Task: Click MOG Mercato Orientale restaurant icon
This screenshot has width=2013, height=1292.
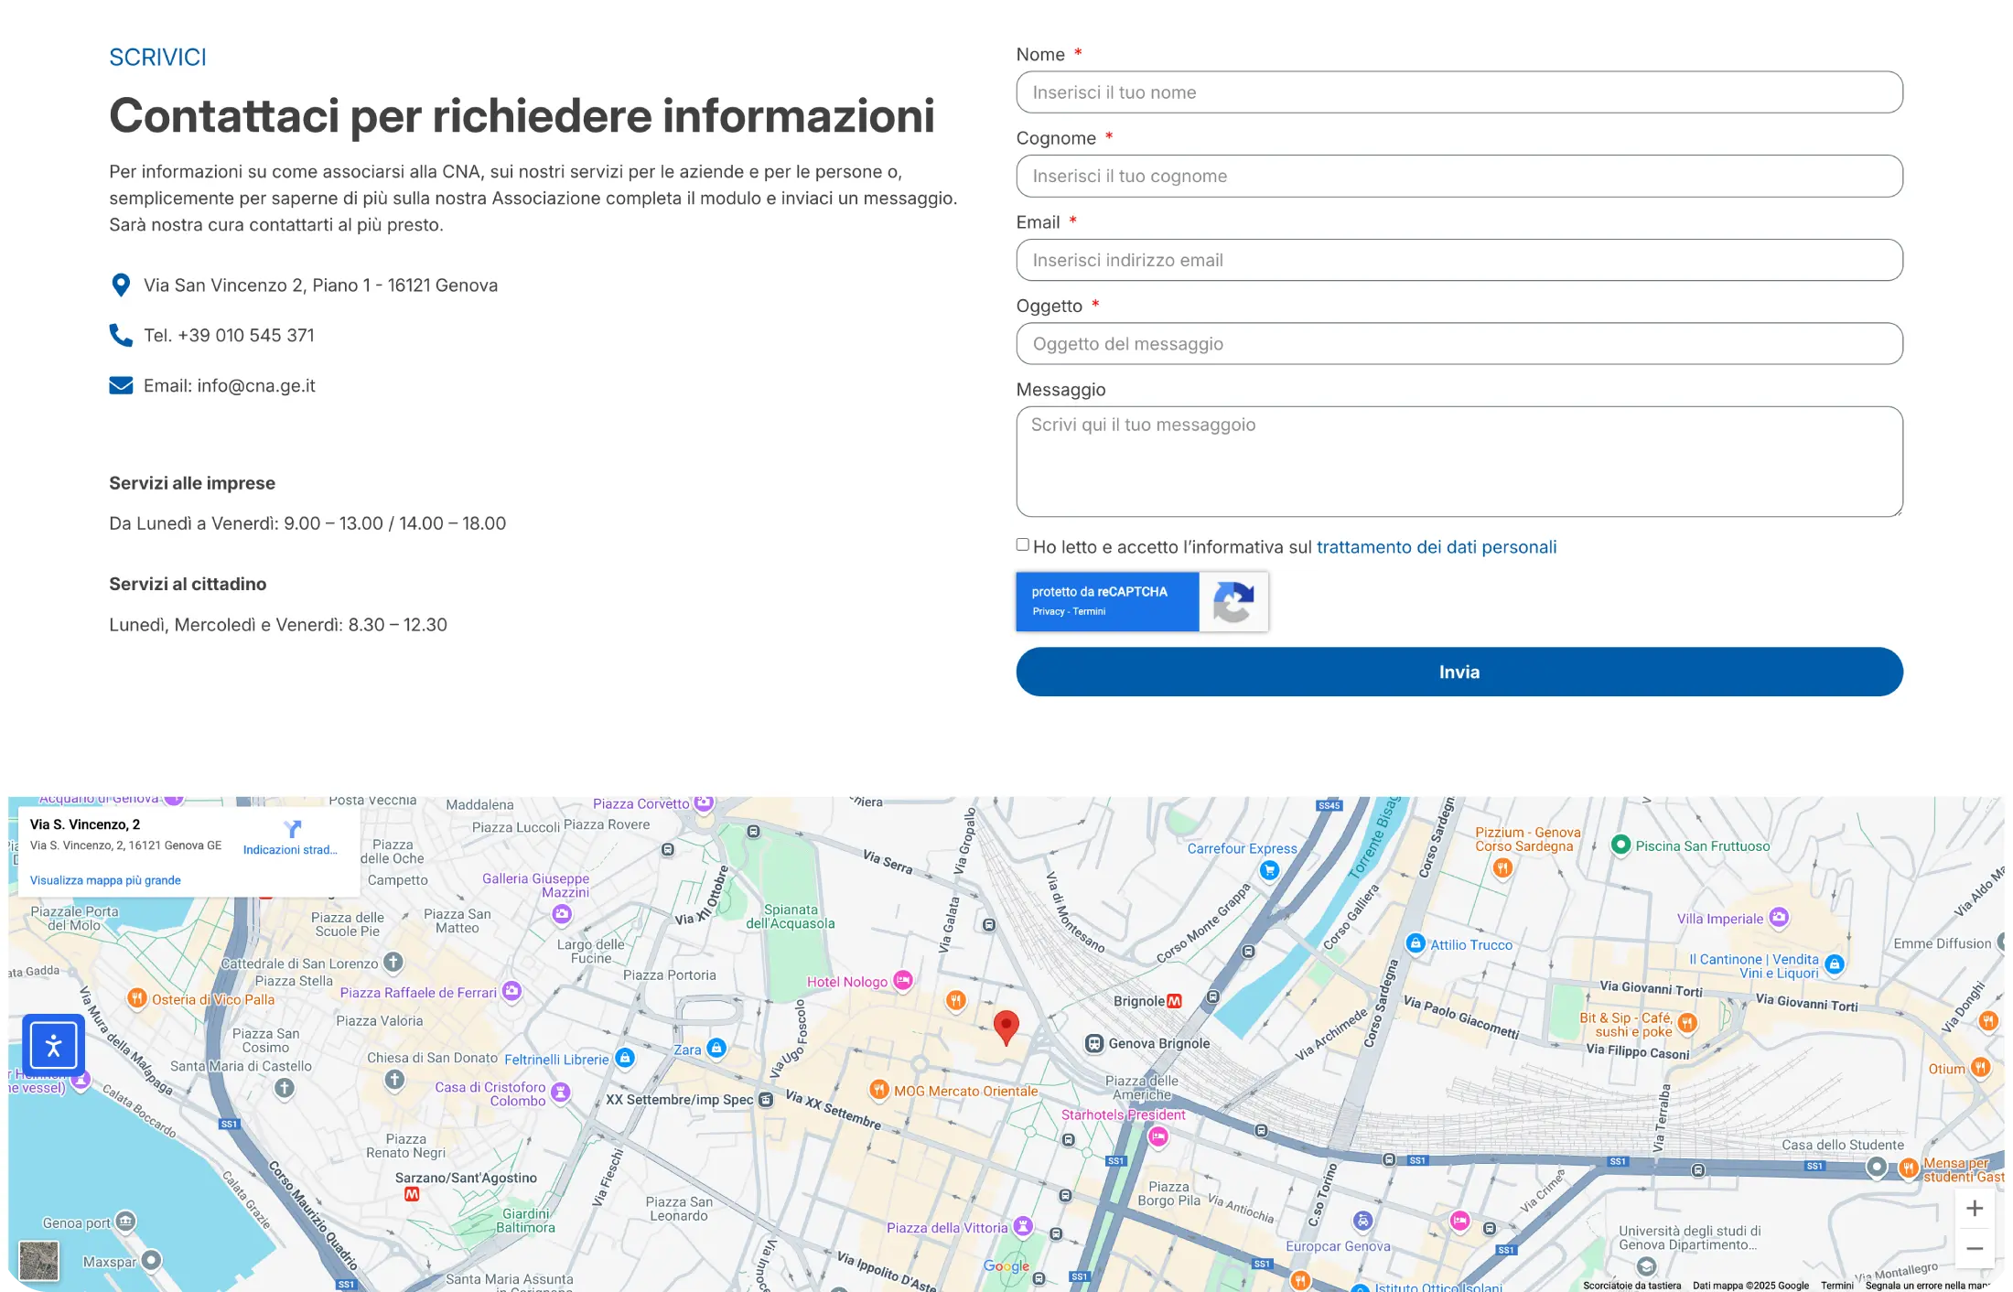Action: pos(878,1089)
